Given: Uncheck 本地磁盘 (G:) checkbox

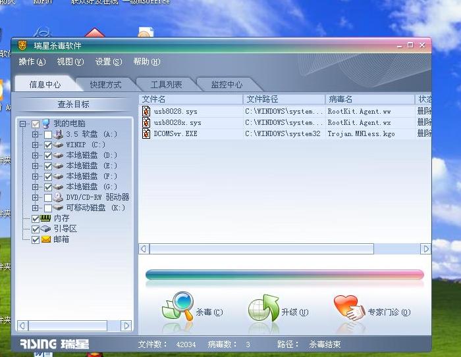Looking at the screenshot, I should click(48, 187).
